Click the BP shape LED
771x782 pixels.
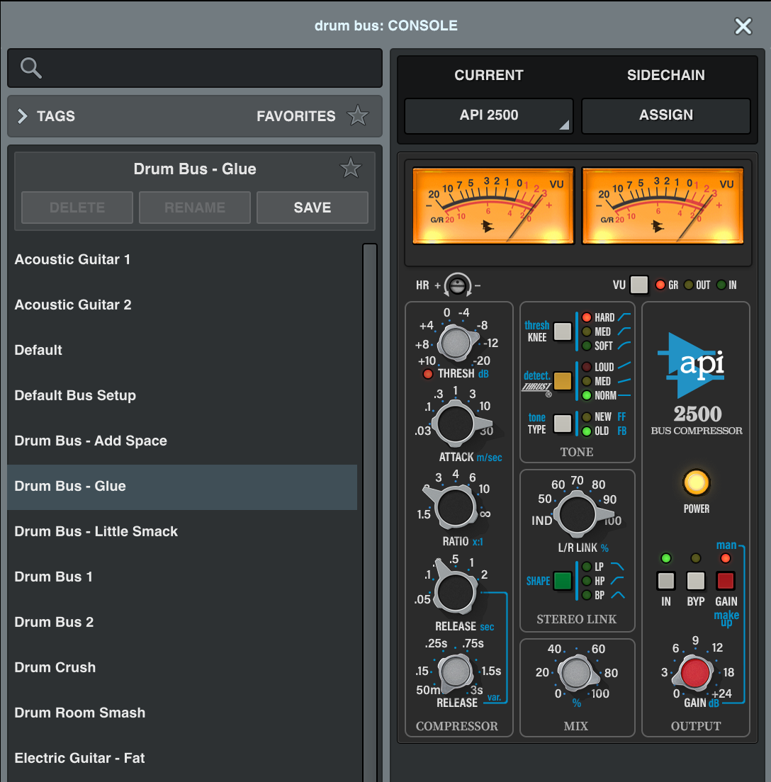(587, 595)
